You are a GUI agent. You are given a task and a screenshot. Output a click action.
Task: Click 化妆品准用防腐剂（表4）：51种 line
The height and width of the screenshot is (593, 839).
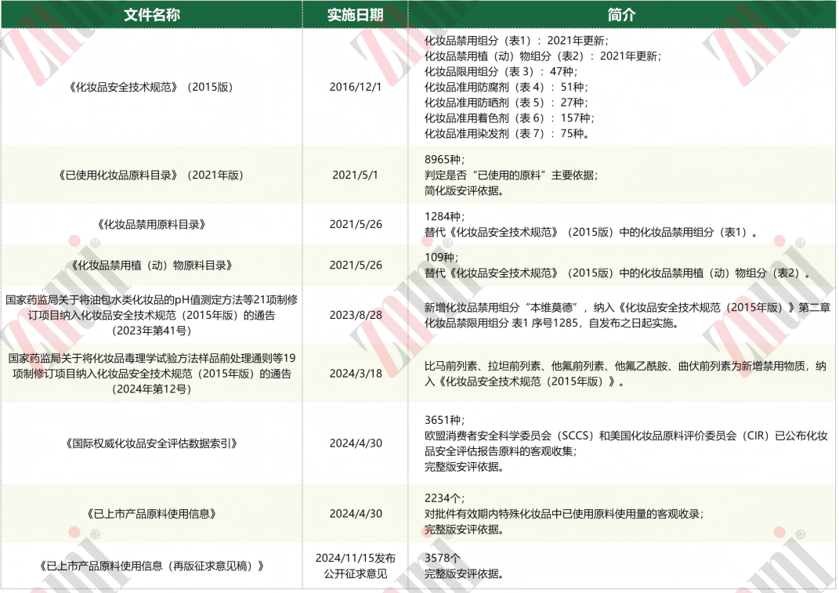click(506, 87)
